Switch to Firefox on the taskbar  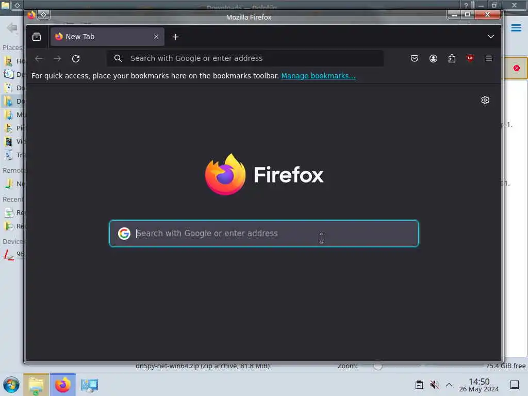pos(62,385)
